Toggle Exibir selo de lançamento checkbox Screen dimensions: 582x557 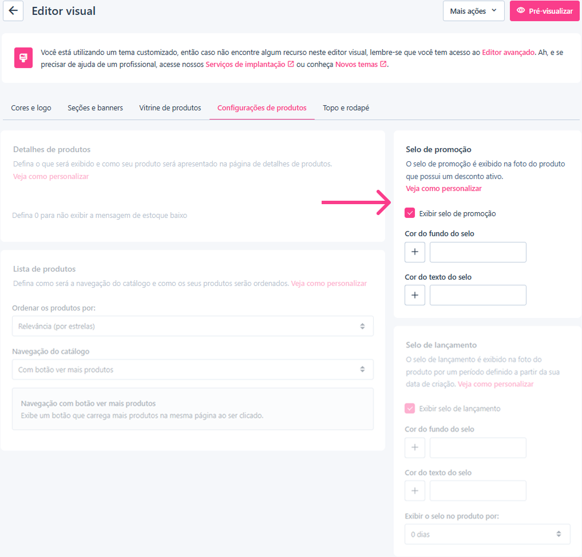(x=410, y=408)
